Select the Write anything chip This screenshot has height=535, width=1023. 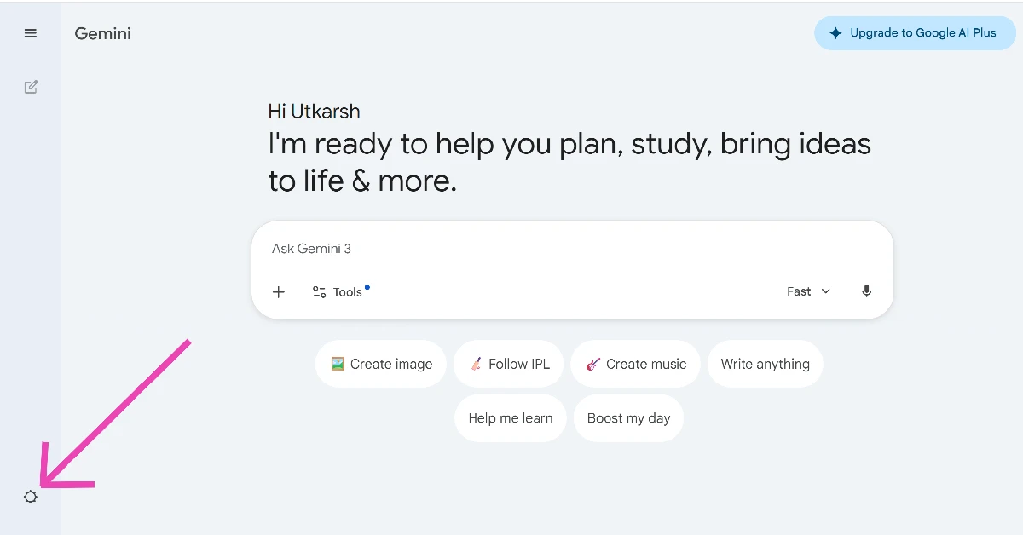(x=765, y=364)
